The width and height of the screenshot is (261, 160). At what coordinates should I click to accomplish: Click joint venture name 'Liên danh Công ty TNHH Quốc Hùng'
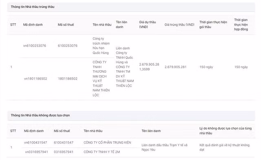coord(125,67)
